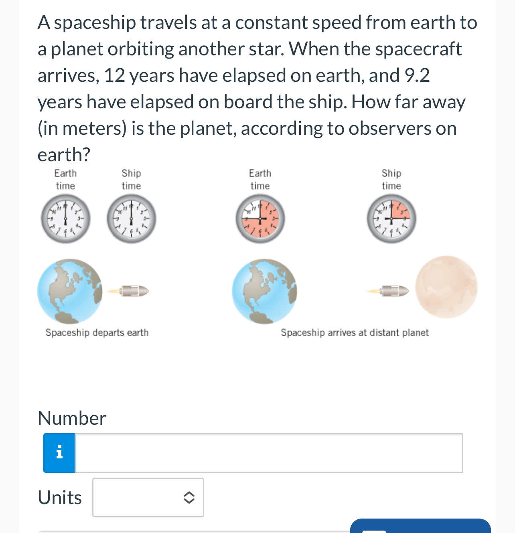Screen dimensions: 515x533
Task: Click inside the Number answer field
Action: pyautogui.click(x=269, y=452)
